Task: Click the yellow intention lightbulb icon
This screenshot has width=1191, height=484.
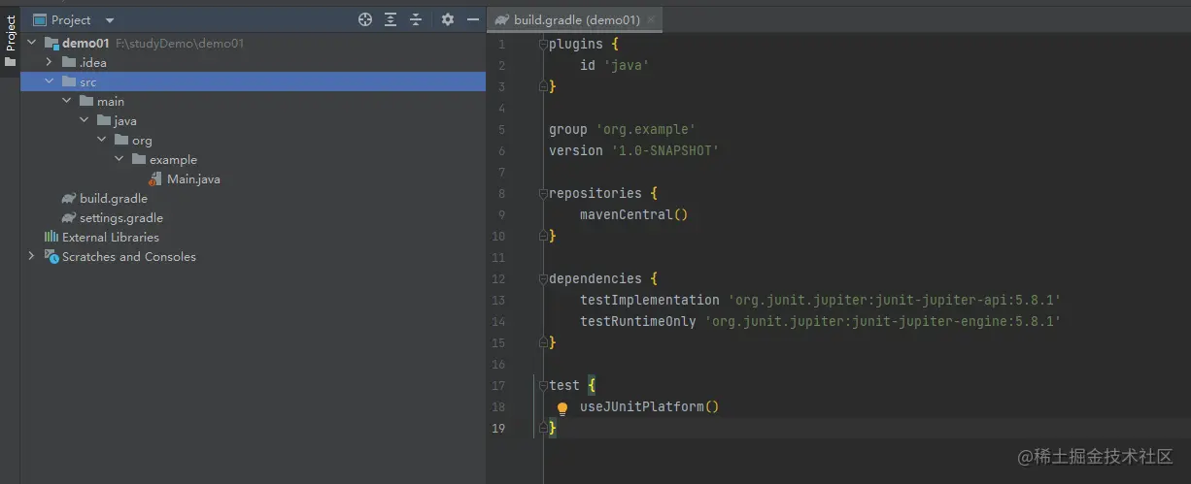Action: (x=561, y=408)
